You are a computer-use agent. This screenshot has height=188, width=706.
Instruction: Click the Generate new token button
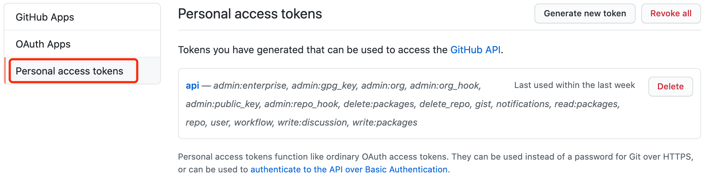point(585,13)
